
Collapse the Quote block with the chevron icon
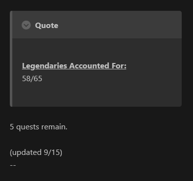[26, 25]
